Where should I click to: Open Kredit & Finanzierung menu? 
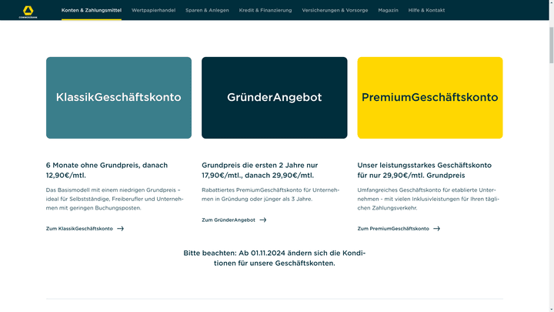click(265, 10)
